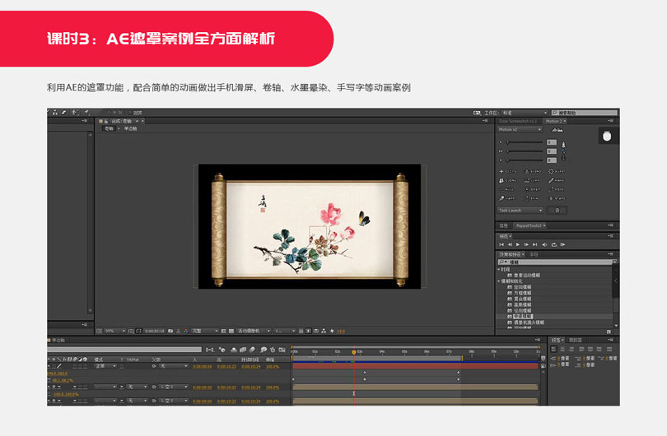Screen dimensions: 667x436
Task: Click the search help input field
Action: [585, 113]
